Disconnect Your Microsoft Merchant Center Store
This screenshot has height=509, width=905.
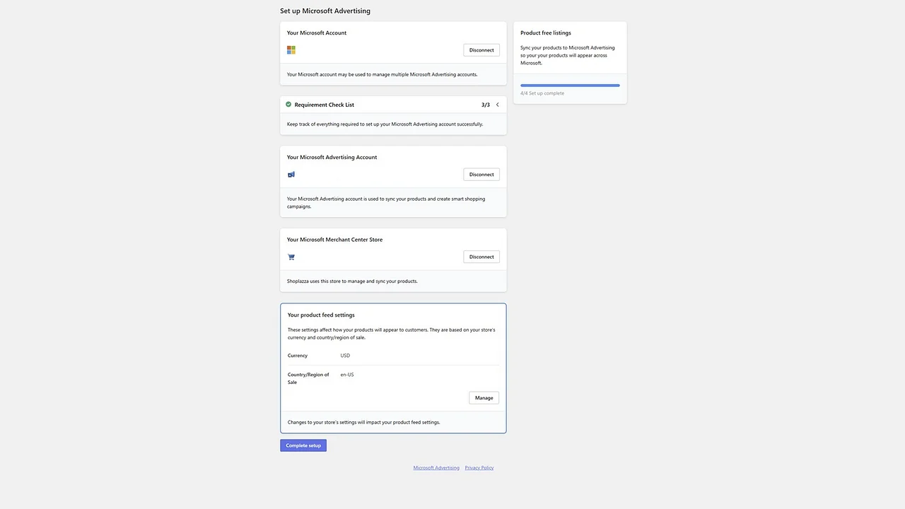[x=481, y=257]
